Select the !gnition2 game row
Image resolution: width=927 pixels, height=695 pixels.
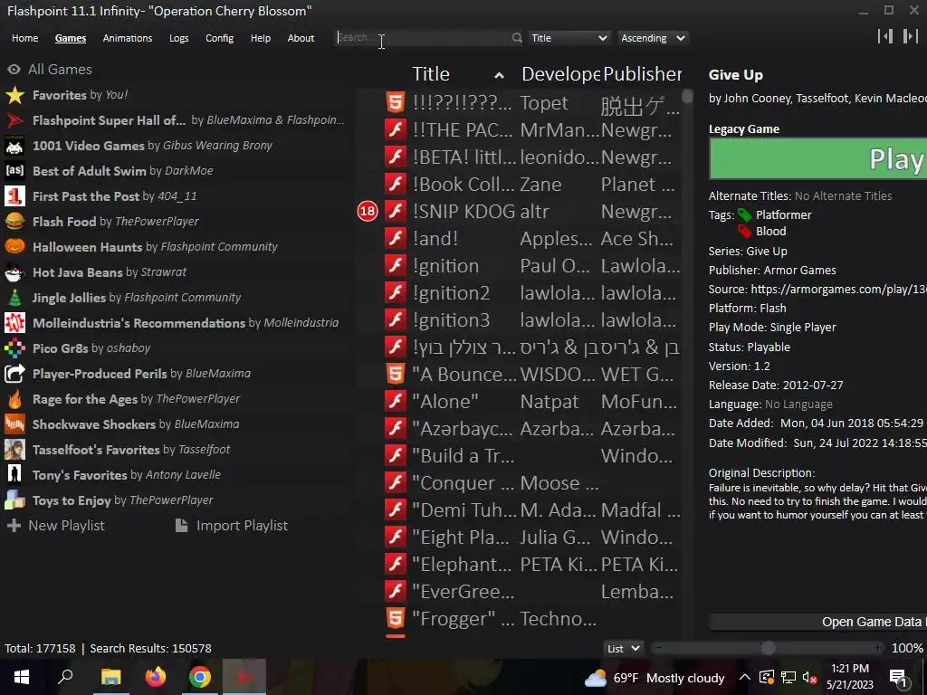point(519,292)
